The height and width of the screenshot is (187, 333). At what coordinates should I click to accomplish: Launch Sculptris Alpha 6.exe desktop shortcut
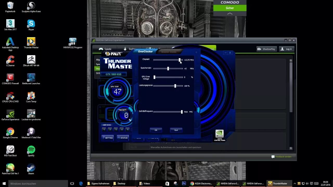coord(31,7)
